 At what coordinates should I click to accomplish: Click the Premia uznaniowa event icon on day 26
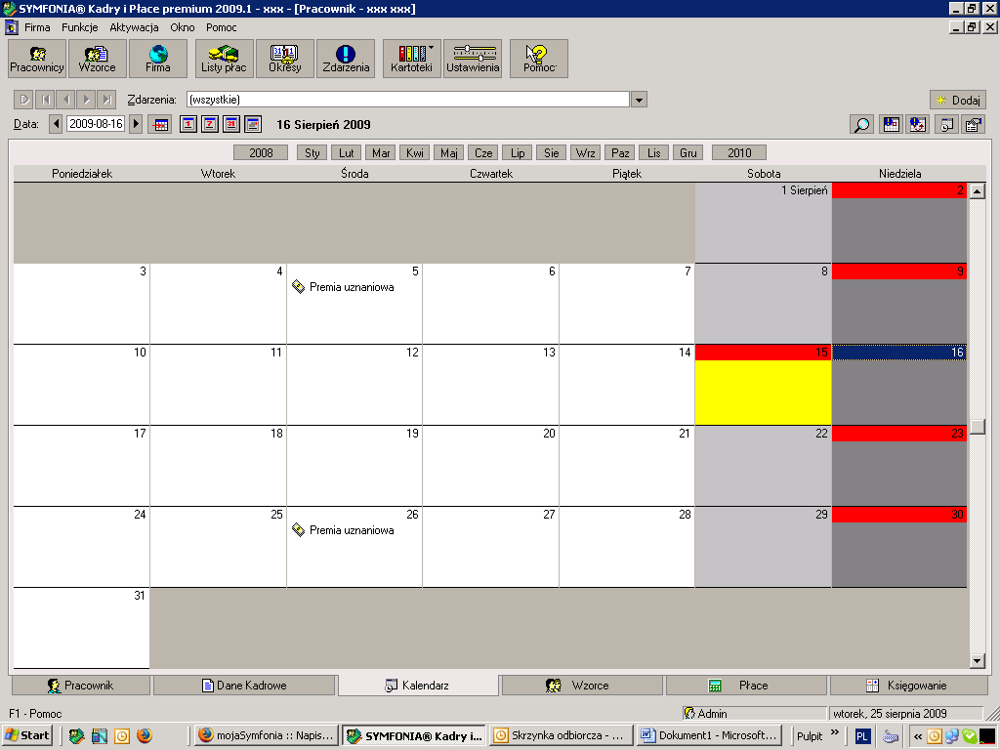coord(298,529)
